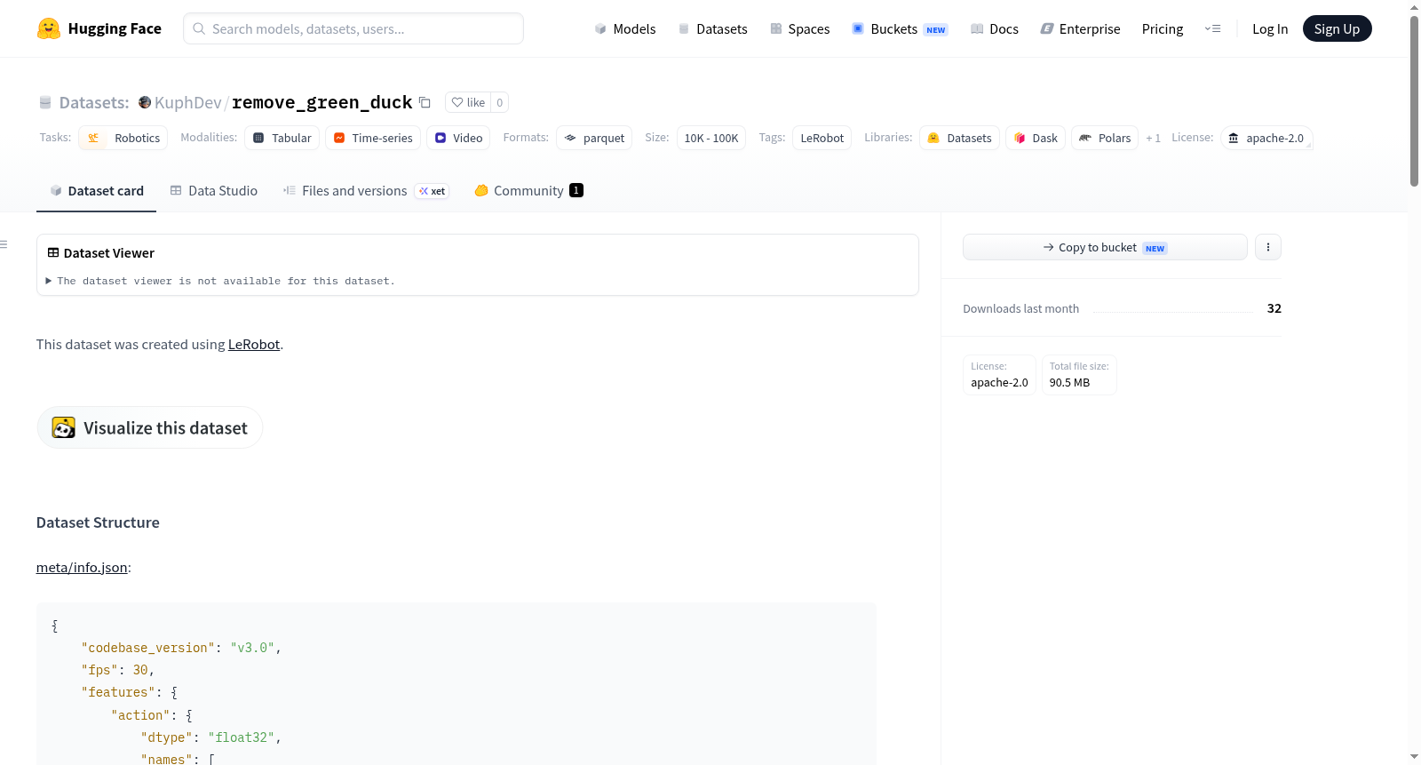Open the three-dot more options menu

(x=1268, y=247)
